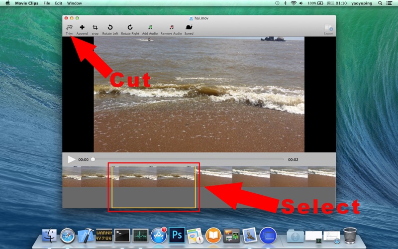Screen dimensions: 398x249
Task: Open Image Capture photos icon in Dock
Action: (231, 235)
